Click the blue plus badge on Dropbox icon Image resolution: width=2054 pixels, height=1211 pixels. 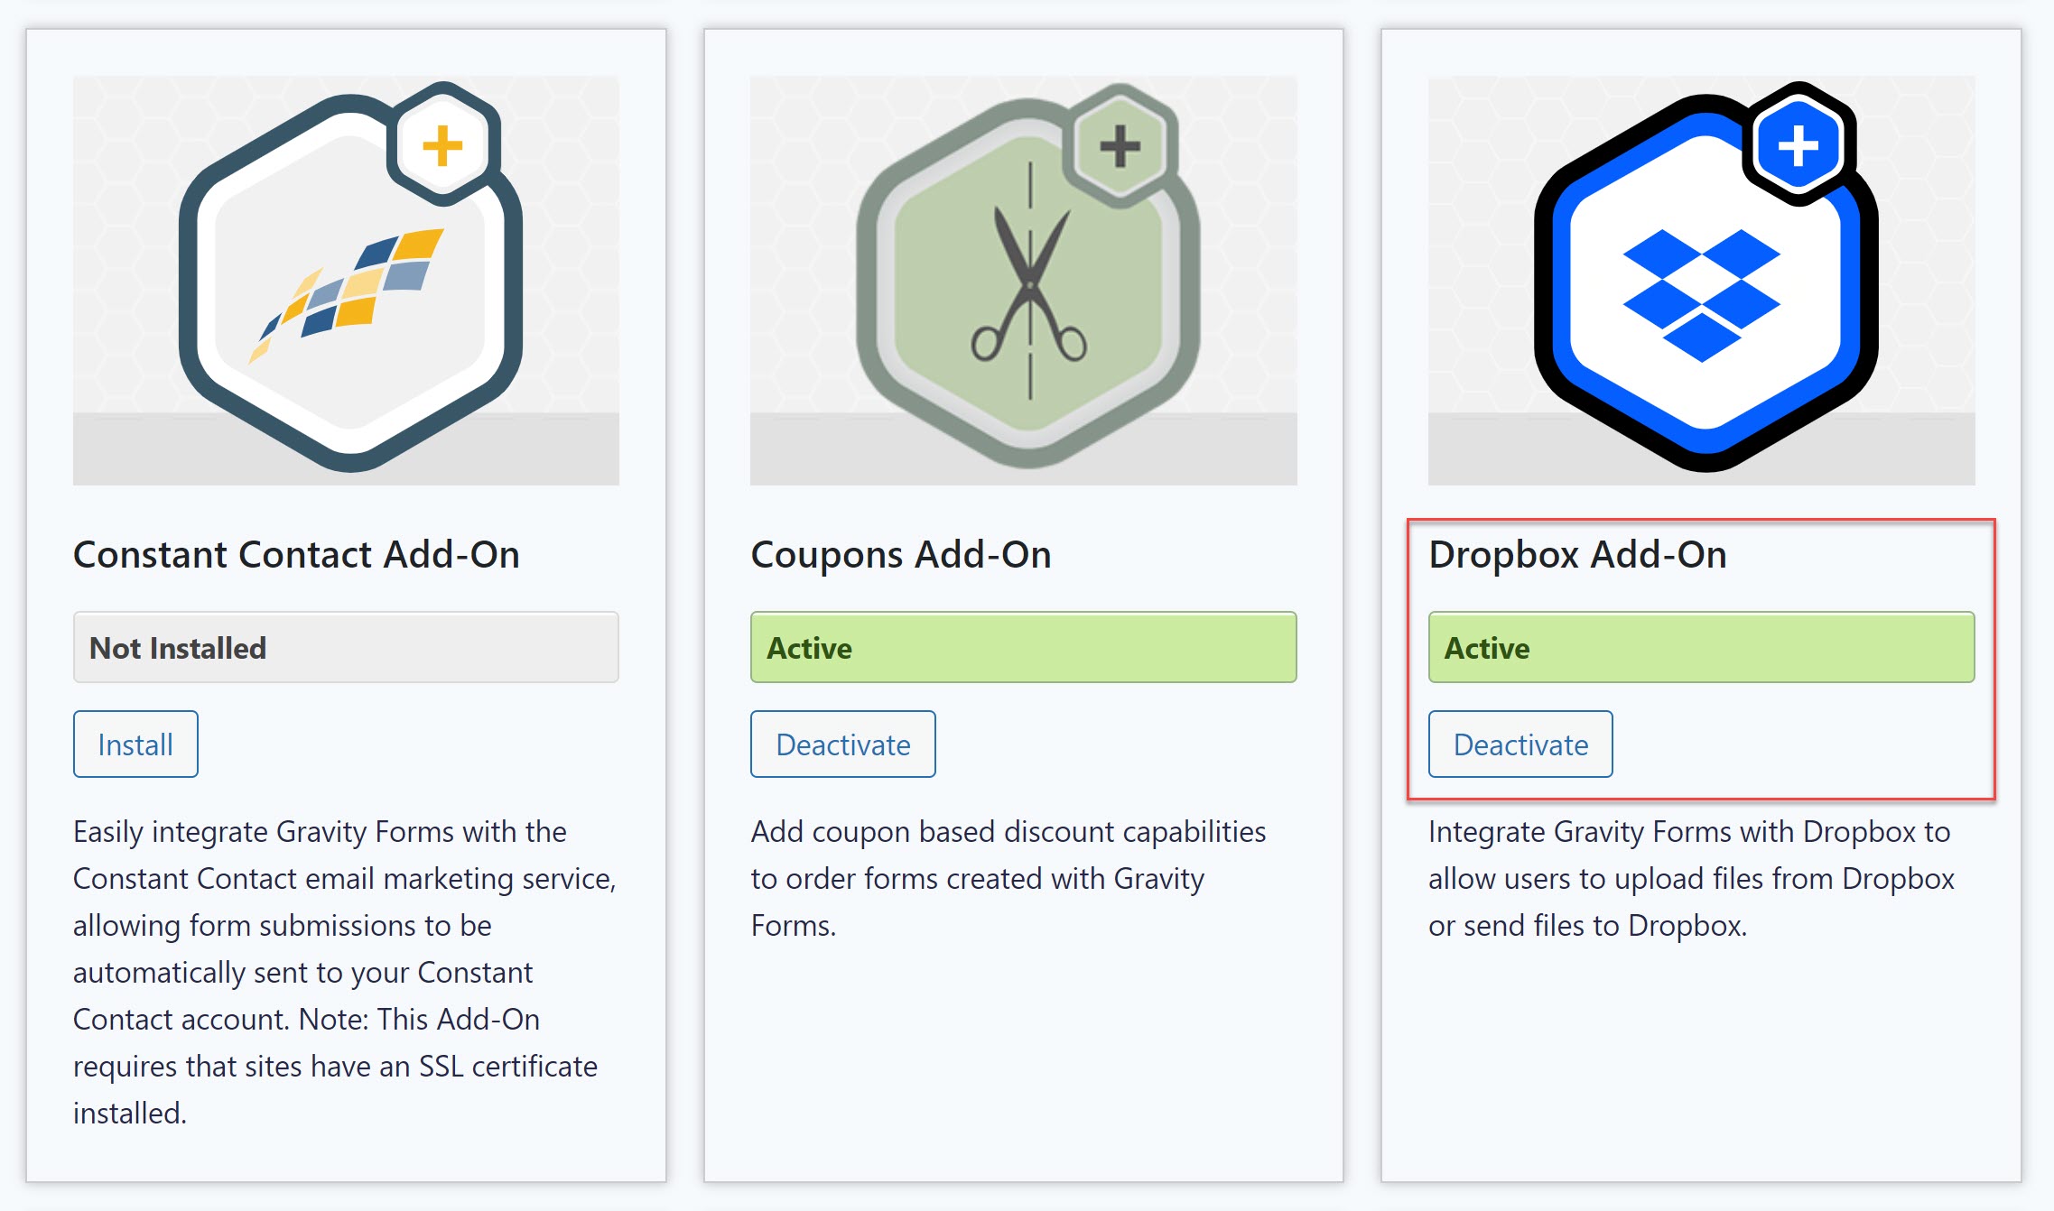tap(1798, 145)
